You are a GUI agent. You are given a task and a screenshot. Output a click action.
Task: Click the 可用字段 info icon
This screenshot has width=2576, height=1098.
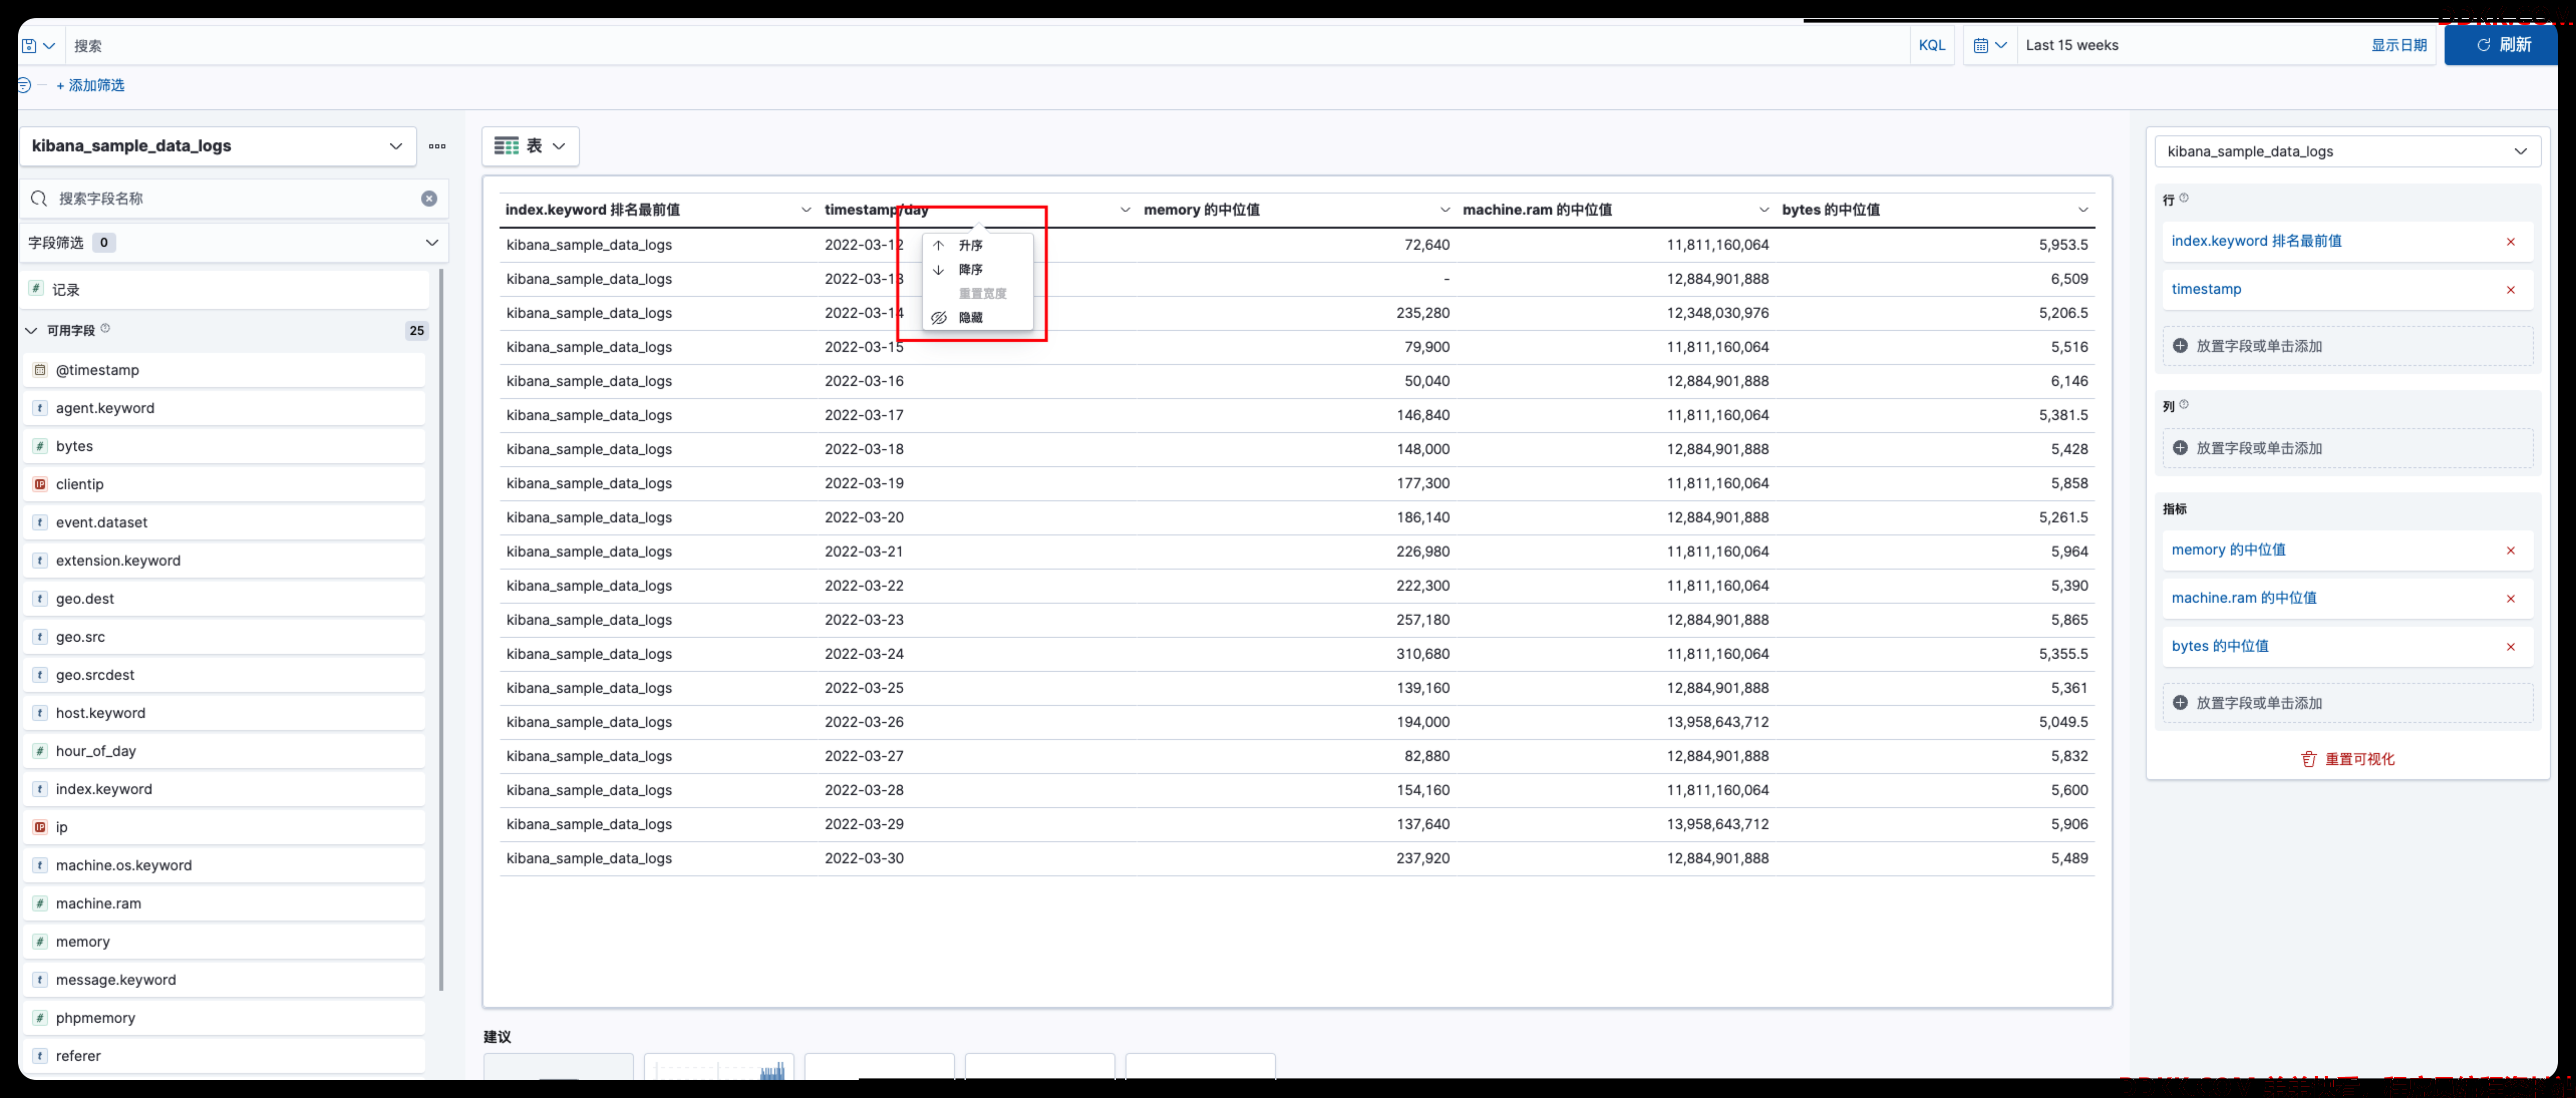[x=105, y=329]
